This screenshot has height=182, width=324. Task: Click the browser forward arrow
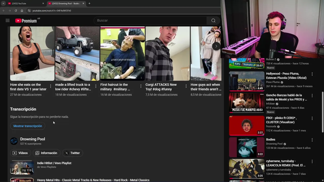pos(10,11)
